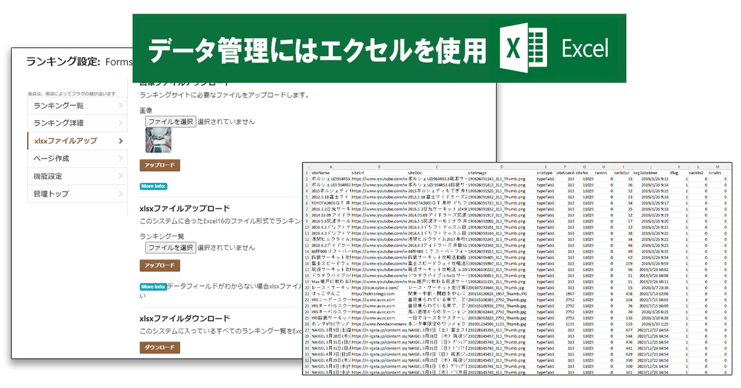Viewport: 741px width, 388px height.
Task: Expand chevron beside ページ作成
Action: pyautogui.click(x=120, y=159)
